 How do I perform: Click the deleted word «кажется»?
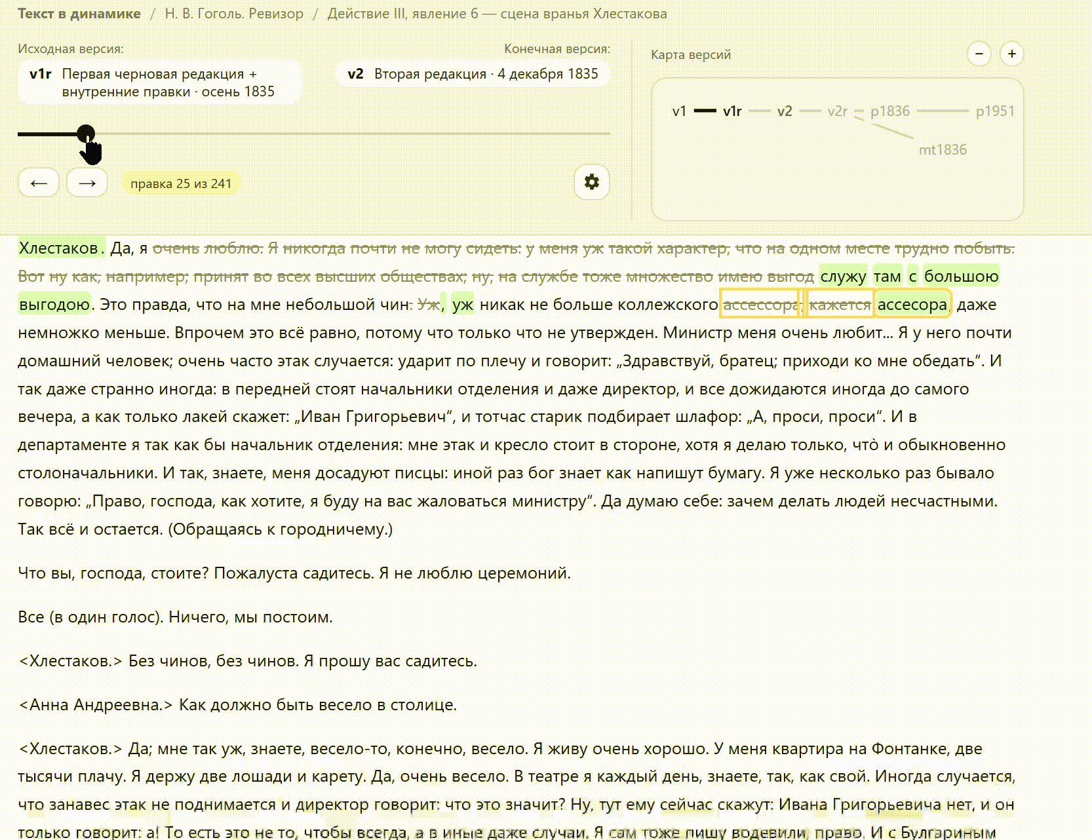(840, 304)
